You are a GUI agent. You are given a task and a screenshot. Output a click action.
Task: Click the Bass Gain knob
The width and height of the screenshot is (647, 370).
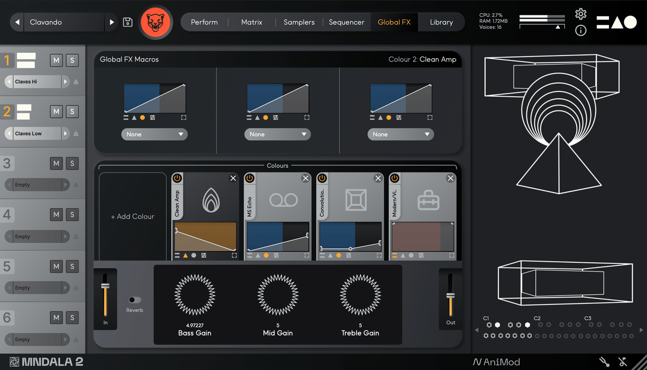pyautogui.click(x=195, y=294)
